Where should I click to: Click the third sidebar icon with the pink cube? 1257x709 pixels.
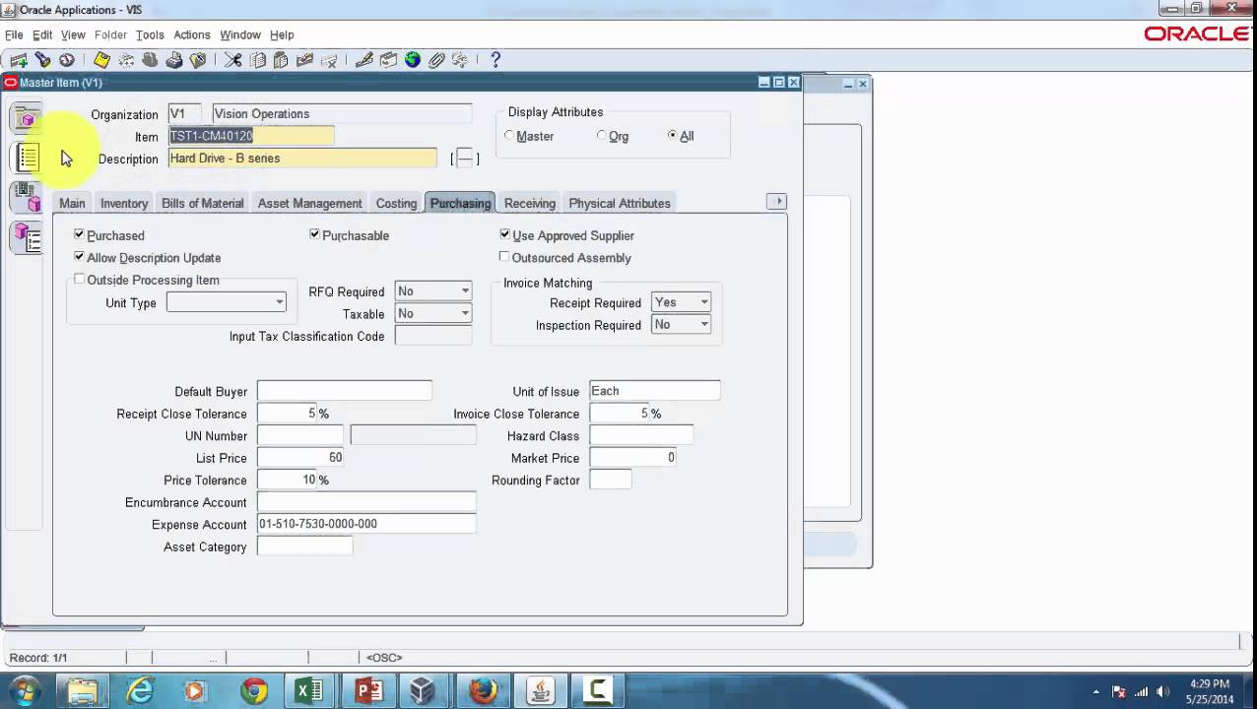28,198
